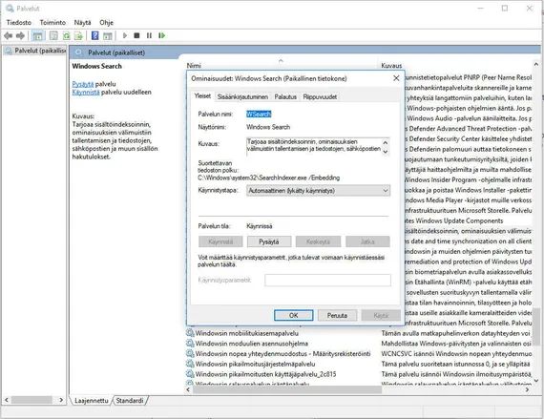
Task: Open the Toiminto menu
Action: pyautogui.click(x=52, y=23)
